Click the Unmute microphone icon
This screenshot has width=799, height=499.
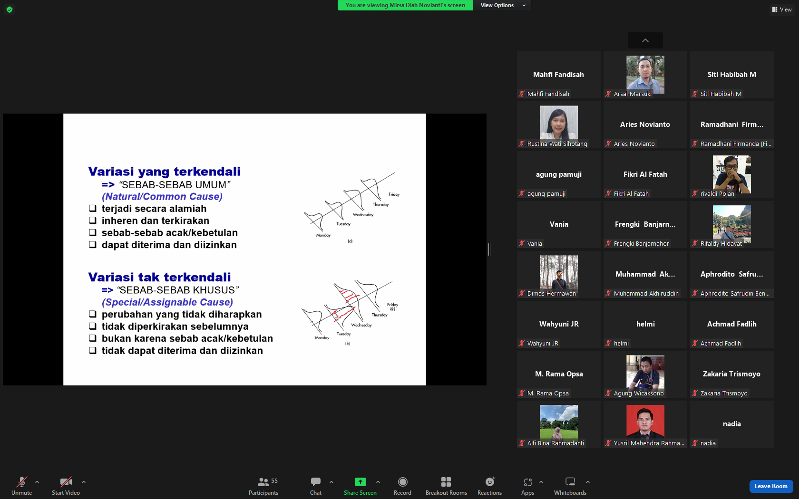click(22, 482)
